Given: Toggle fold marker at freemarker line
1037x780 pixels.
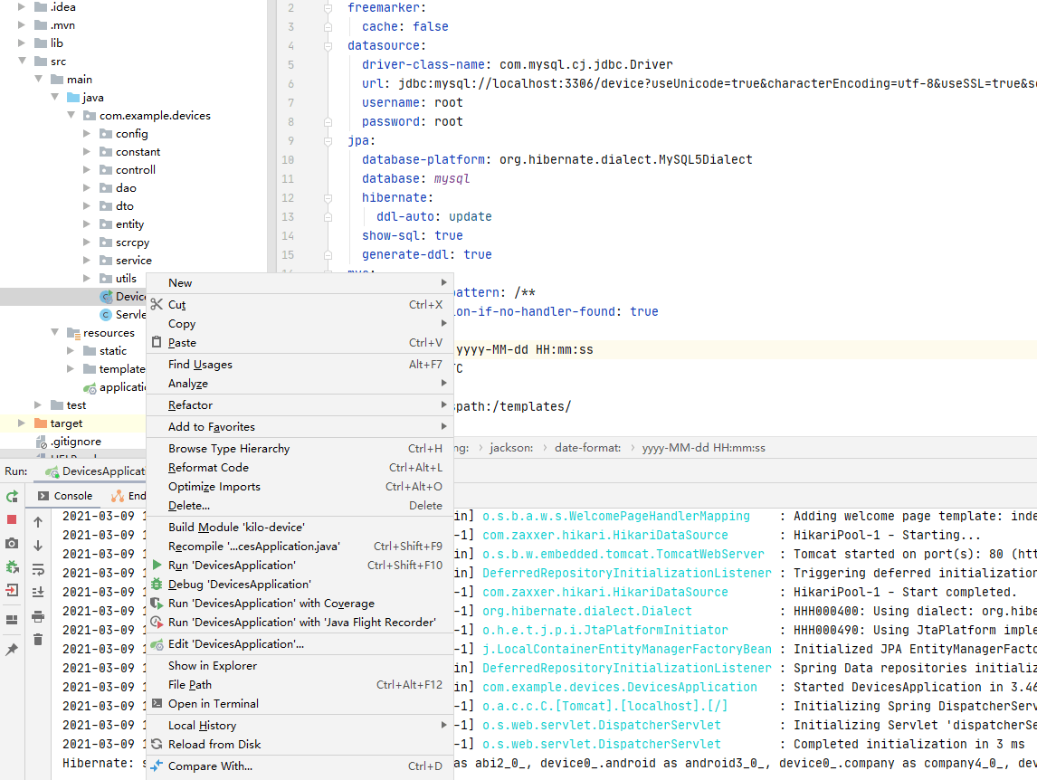Looking at the screenshot, I should coord(328,8).
